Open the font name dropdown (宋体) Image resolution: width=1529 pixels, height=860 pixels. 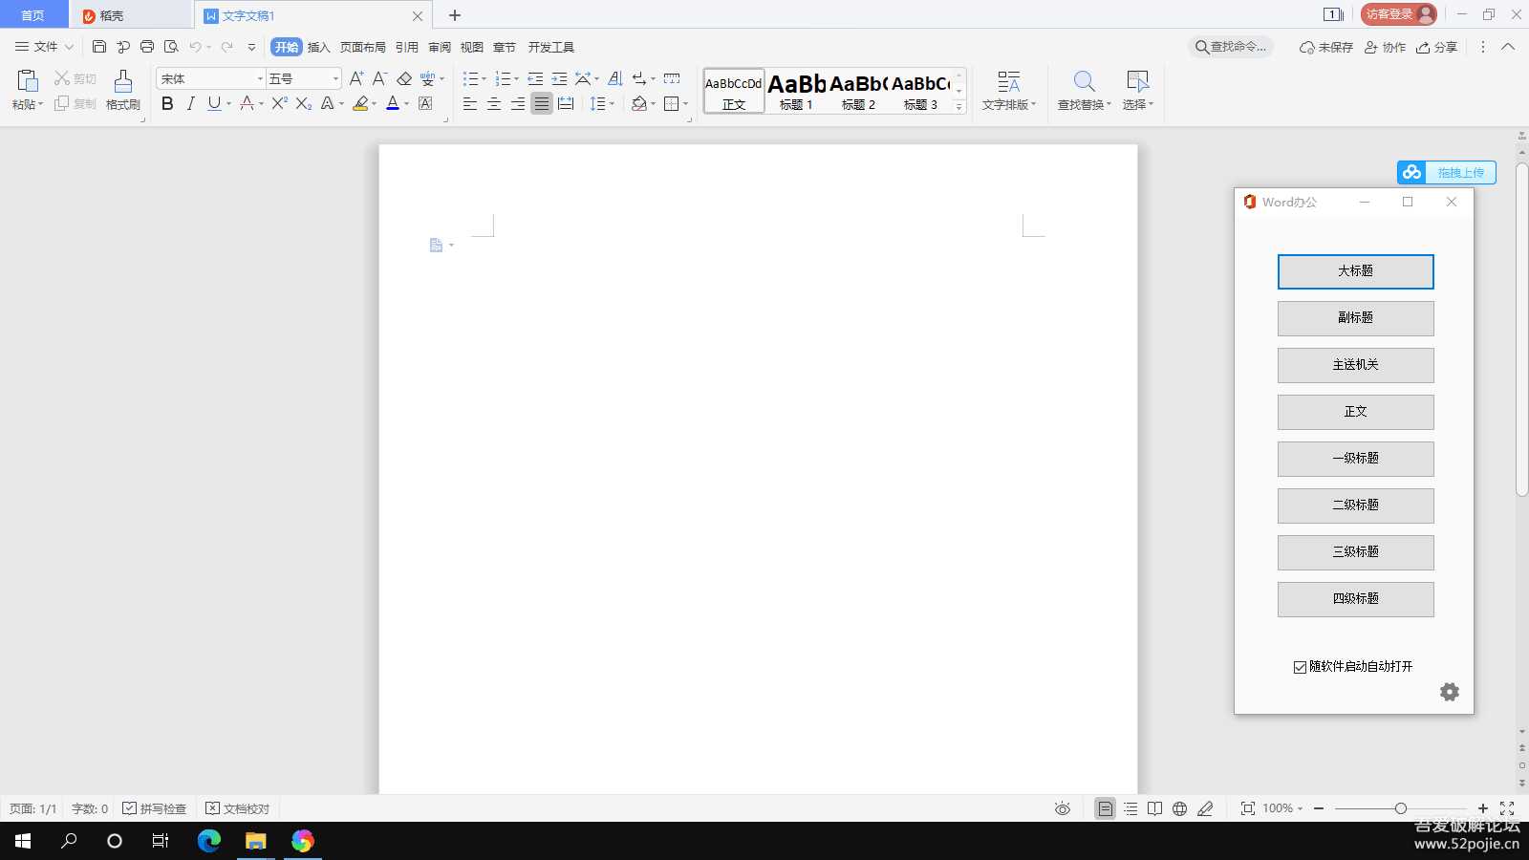point(260,78)
